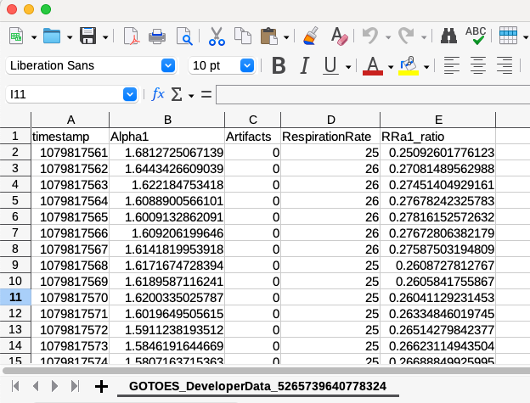The width and height of the screenshot is (530, 403).
Task: Click the RRa1_ratio header cell
Action: click(x=438, y=137)
